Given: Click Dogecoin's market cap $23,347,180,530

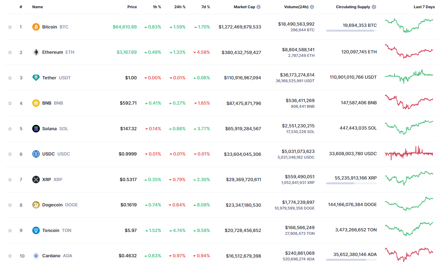Looking at the screenshot, I should point(243,205).
